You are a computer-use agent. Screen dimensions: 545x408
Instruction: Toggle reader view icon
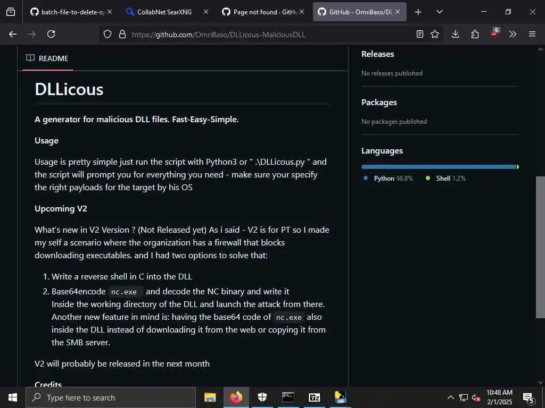click(x=420, y=34)
